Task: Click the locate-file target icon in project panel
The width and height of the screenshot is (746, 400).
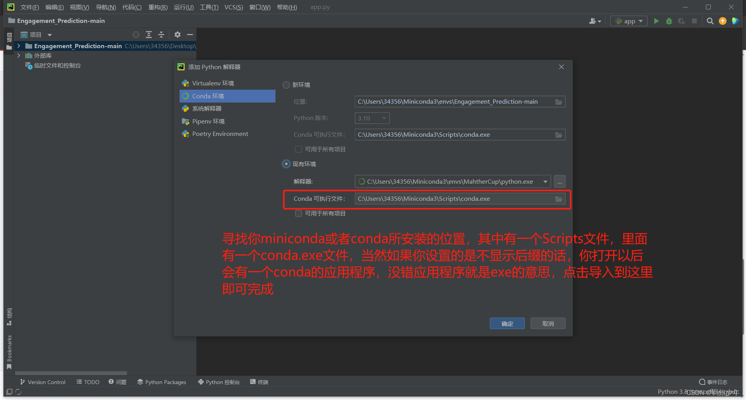Action: click(x=136, y=35)
